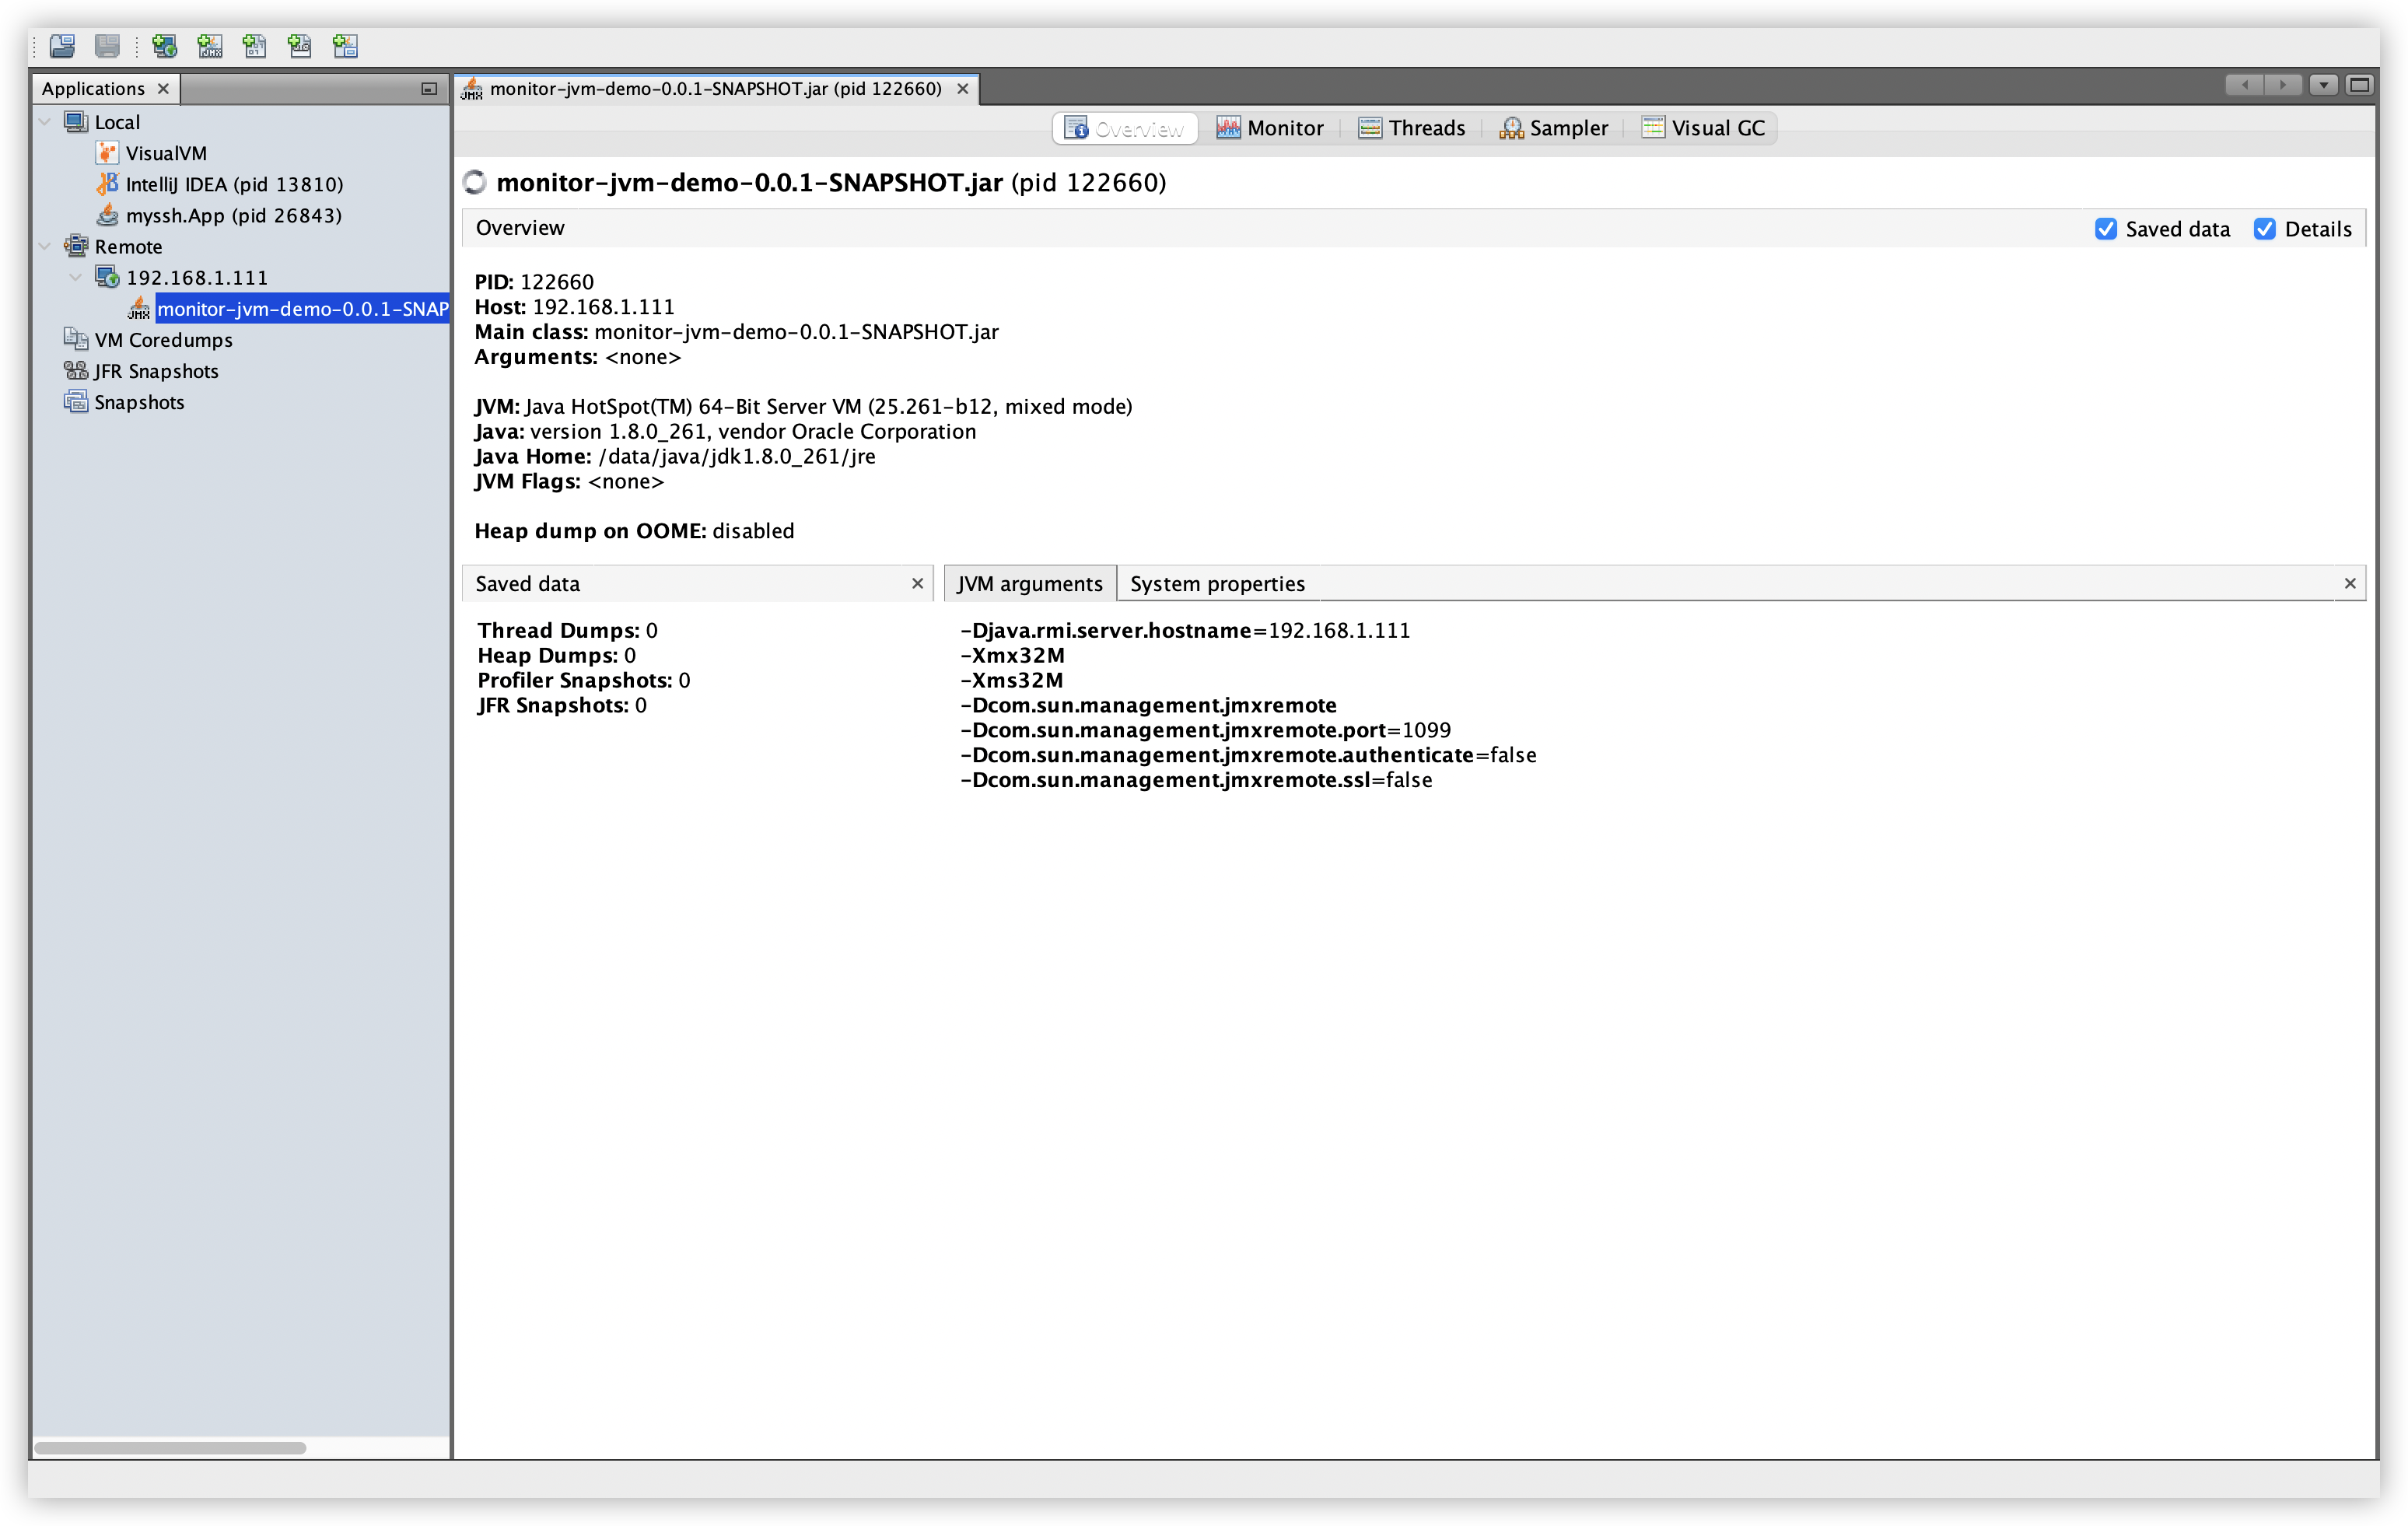Screen dimensions: 2408x1526
Task: Click the last Add Application Snapshot toolbar icon
Action: pyautogui.click(x=345, y=46)
